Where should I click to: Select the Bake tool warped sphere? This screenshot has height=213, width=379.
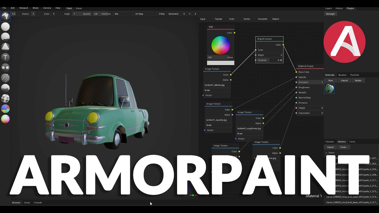(x=5, y=98)
